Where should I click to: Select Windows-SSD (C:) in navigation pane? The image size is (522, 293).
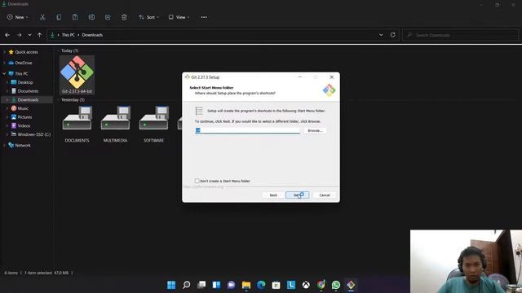[34, 134]
